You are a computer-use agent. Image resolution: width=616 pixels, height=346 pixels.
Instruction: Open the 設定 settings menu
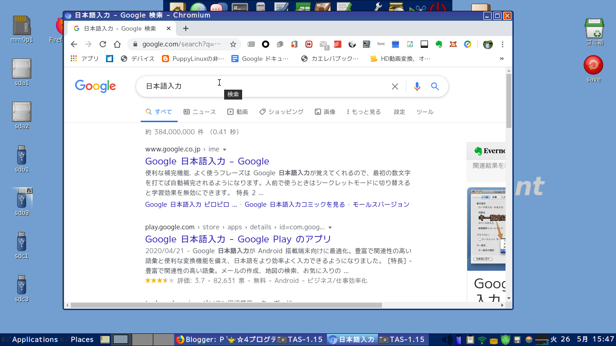[400, 112]
